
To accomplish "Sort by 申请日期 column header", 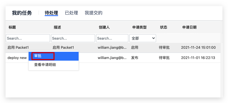I will click(189, 27).
